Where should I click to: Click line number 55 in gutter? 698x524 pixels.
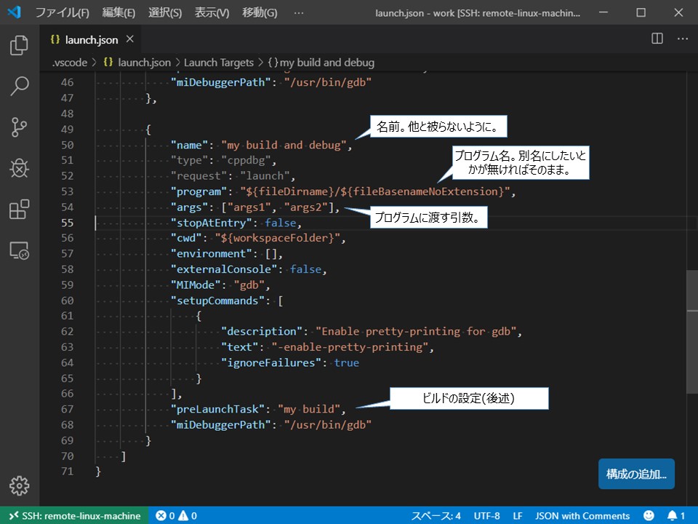67,223
